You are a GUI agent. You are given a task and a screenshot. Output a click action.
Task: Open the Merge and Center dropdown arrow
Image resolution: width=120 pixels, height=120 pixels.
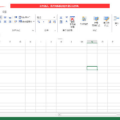click(34, 22)
